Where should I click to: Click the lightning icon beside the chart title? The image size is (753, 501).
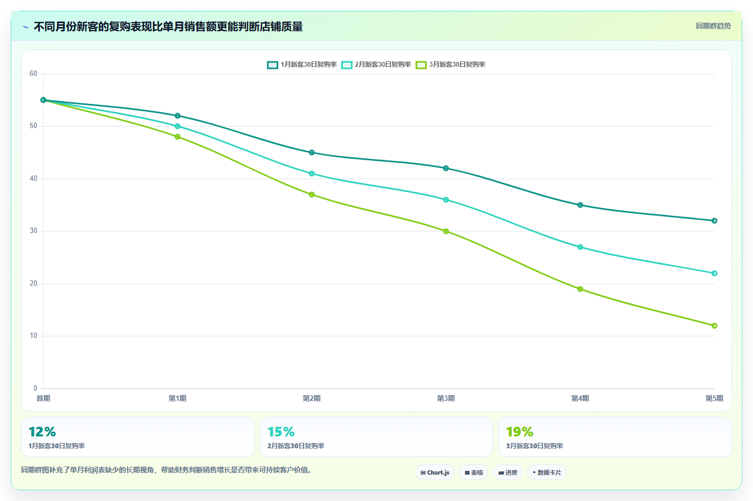tap(25, 27)
